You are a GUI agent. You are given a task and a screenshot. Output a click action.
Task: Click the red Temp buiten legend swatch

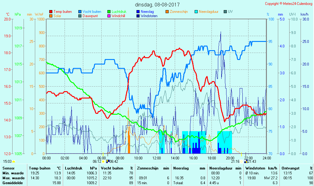click(51, 12)
